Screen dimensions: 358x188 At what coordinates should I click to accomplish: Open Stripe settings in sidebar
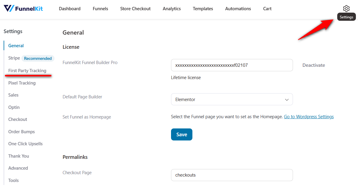coord(14,58)
